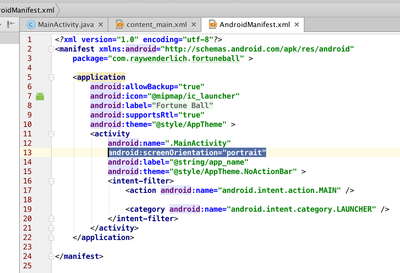Close the MainActivity.java tab

tap(101, 25)
